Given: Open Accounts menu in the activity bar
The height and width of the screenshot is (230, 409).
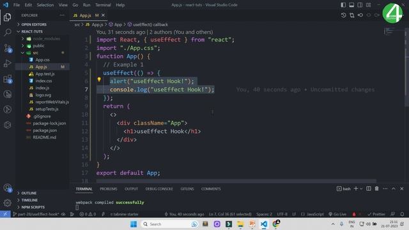Looking at the screenshot, I should [x=7, y=188].
